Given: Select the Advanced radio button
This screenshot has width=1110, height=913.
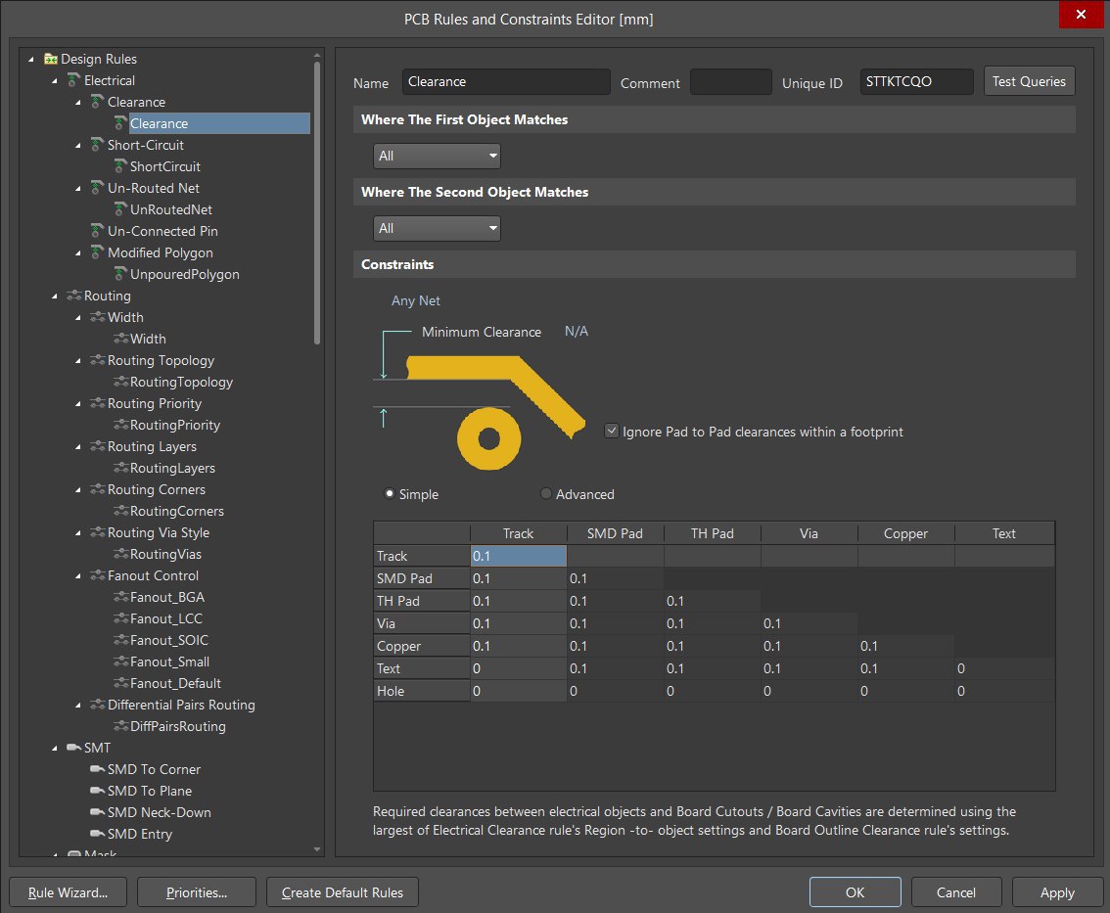Looking at the screenshot, I should [x=546, y=494].
